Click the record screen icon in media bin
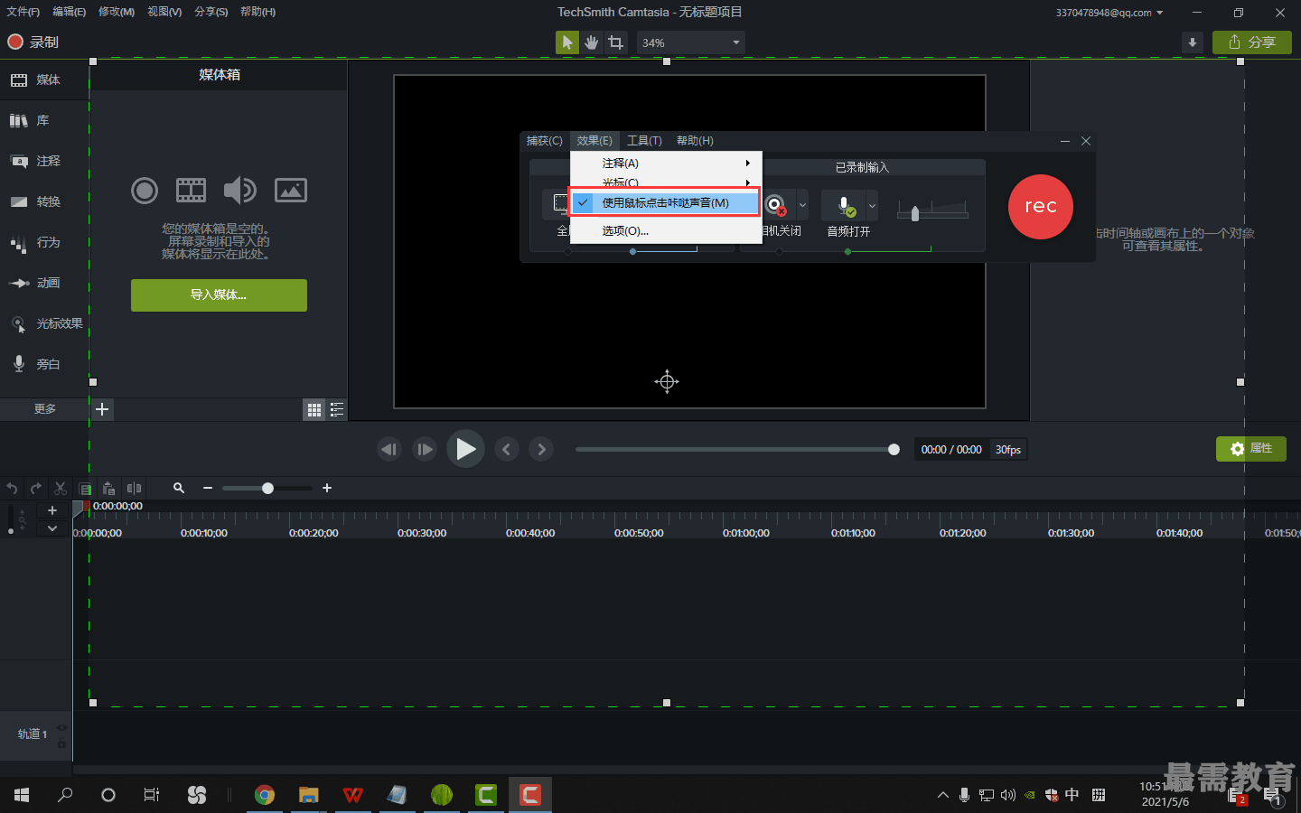Viewport: 1301px width, 813px height. [145, 190]
